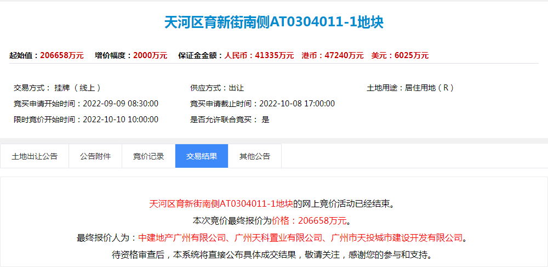The width and height of the screenshot is (548, 267).
Task: Click 竞买申请截止时间 2022-10-08 17:00:00
Action: [x=262, y=104]
